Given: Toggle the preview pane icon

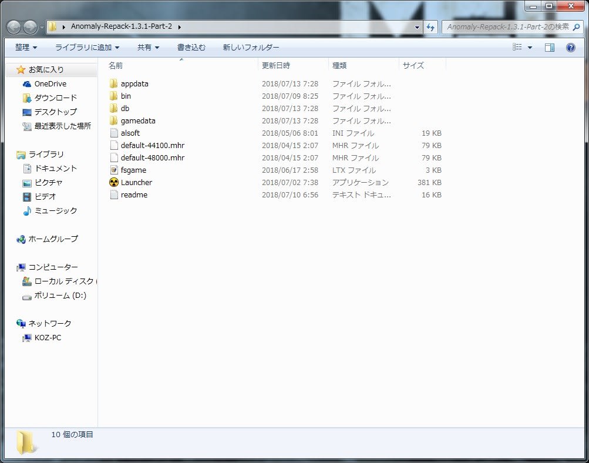Looking at the screenshot, I should [x=550, y=48].
